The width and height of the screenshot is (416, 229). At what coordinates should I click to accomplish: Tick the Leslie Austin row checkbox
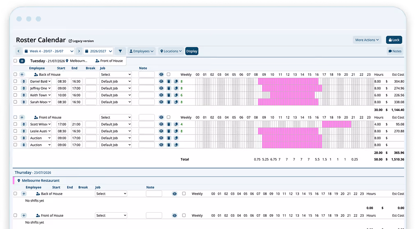click(x=15, y=131)
